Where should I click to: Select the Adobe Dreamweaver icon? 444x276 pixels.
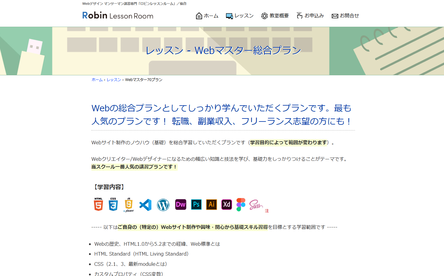coord(180,205)
